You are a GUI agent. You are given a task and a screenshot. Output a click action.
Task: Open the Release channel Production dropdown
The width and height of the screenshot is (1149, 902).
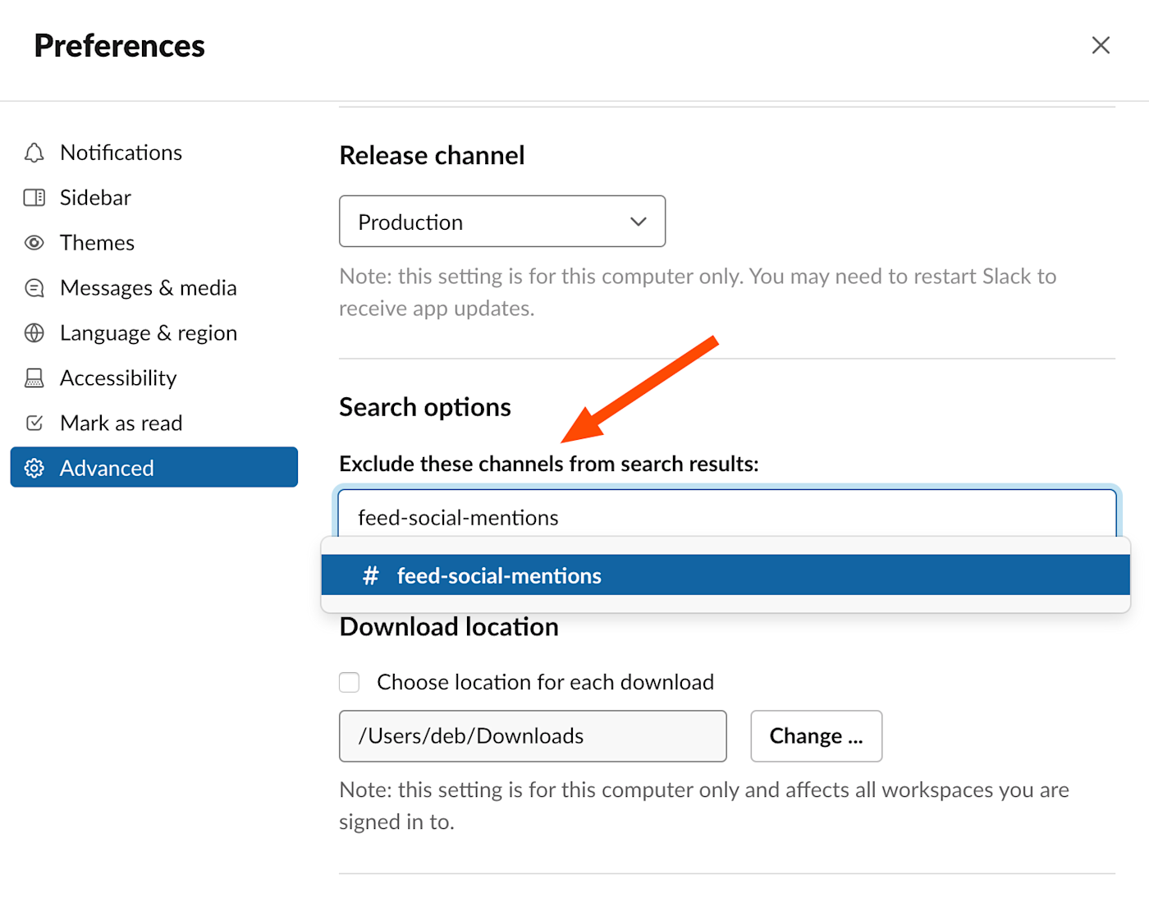click(x=502, y=221)
